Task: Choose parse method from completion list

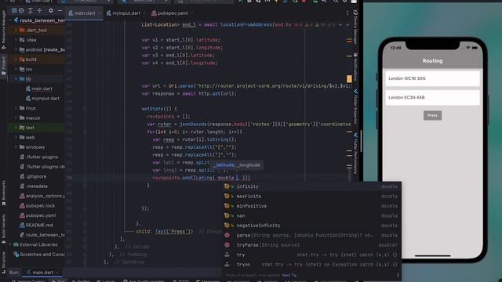Action: click(312, 235)
